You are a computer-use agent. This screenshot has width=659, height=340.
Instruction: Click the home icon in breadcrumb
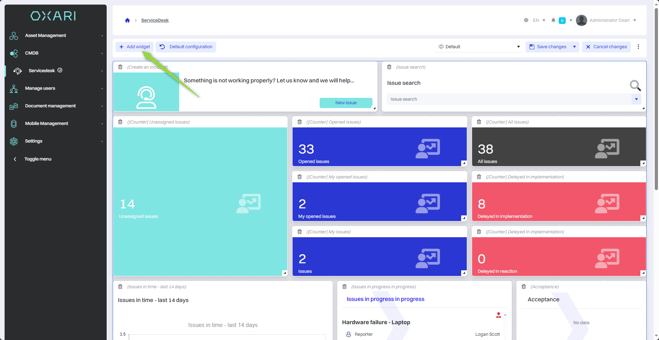[x=127, y=20]
